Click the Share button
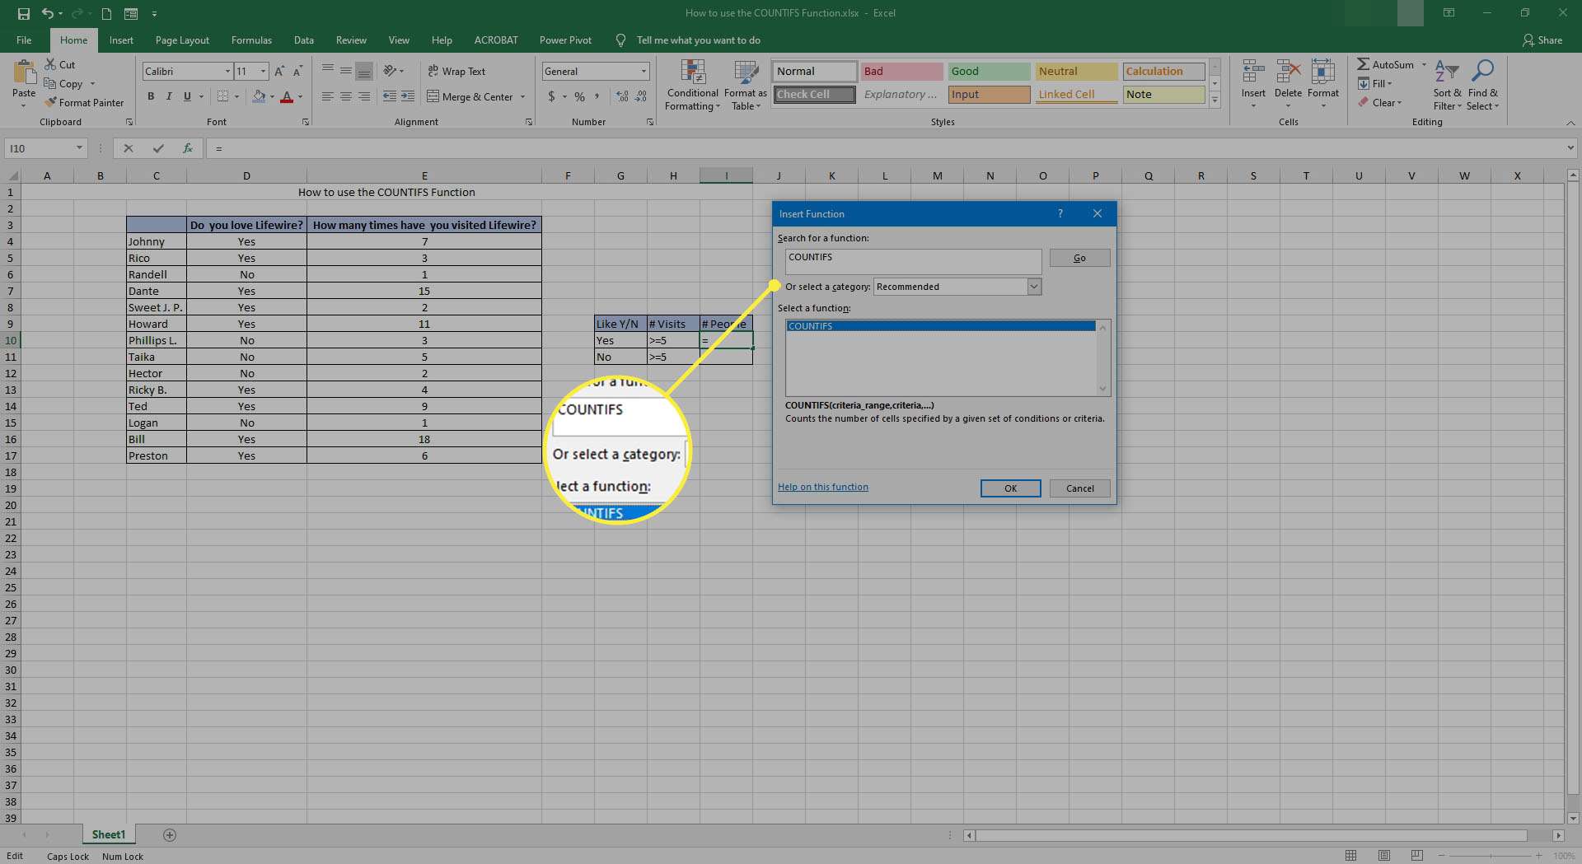Viewport: 1582px width, 864px height. (x=1542, y=40)
